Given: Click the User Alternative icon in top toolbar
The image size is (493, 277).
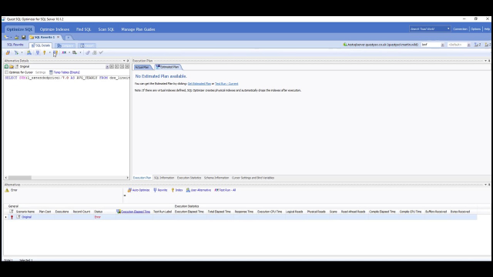Looking at the screenshot, I should tap(29, 53).
